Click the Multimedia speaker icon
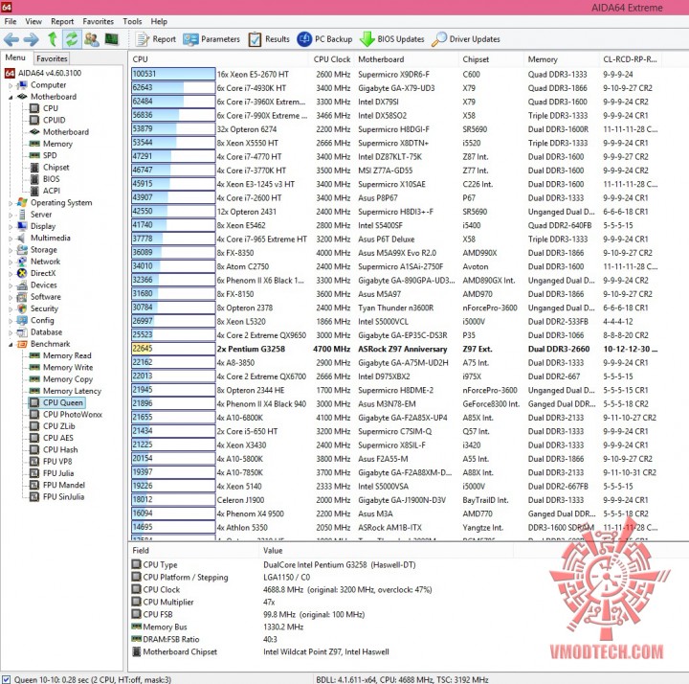The image size is (689, 684). (21, 238)
